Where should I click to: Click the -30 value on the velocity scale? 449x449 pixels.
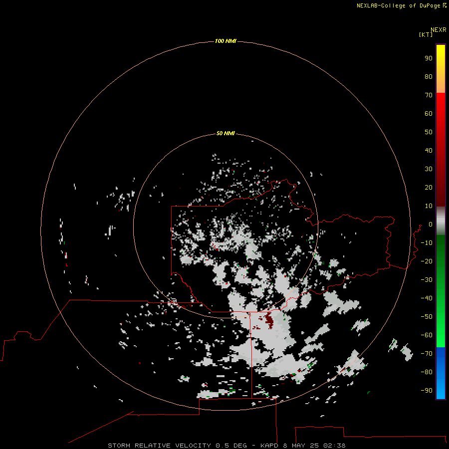coord(427,280)
